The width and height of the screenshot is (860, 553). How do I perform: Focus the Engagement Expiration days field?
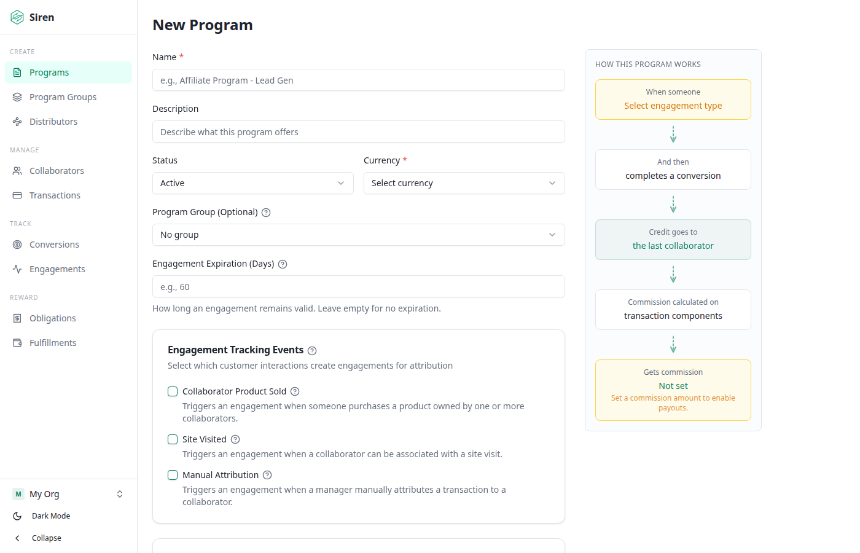click(358, 287)
